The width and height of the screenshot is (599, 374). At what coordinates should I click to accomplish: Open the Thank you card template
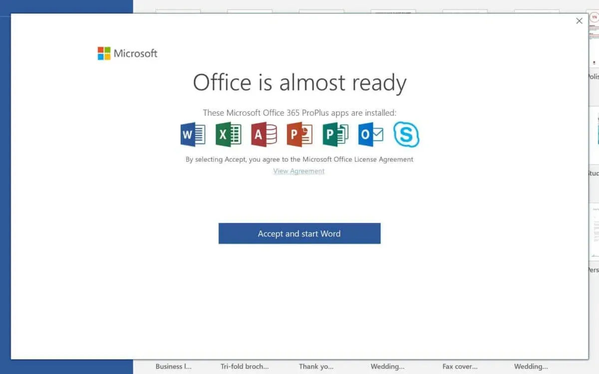point(316,366)
